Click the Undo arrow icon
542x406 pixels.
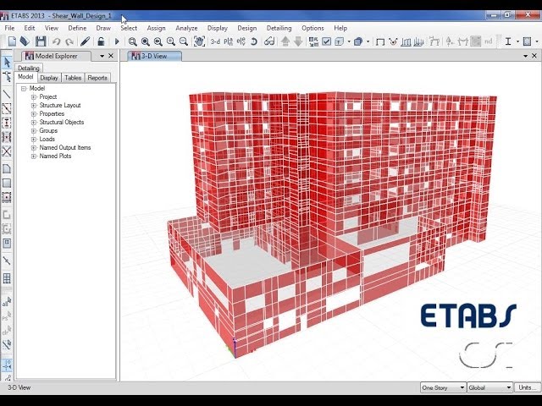coord(56,41)
